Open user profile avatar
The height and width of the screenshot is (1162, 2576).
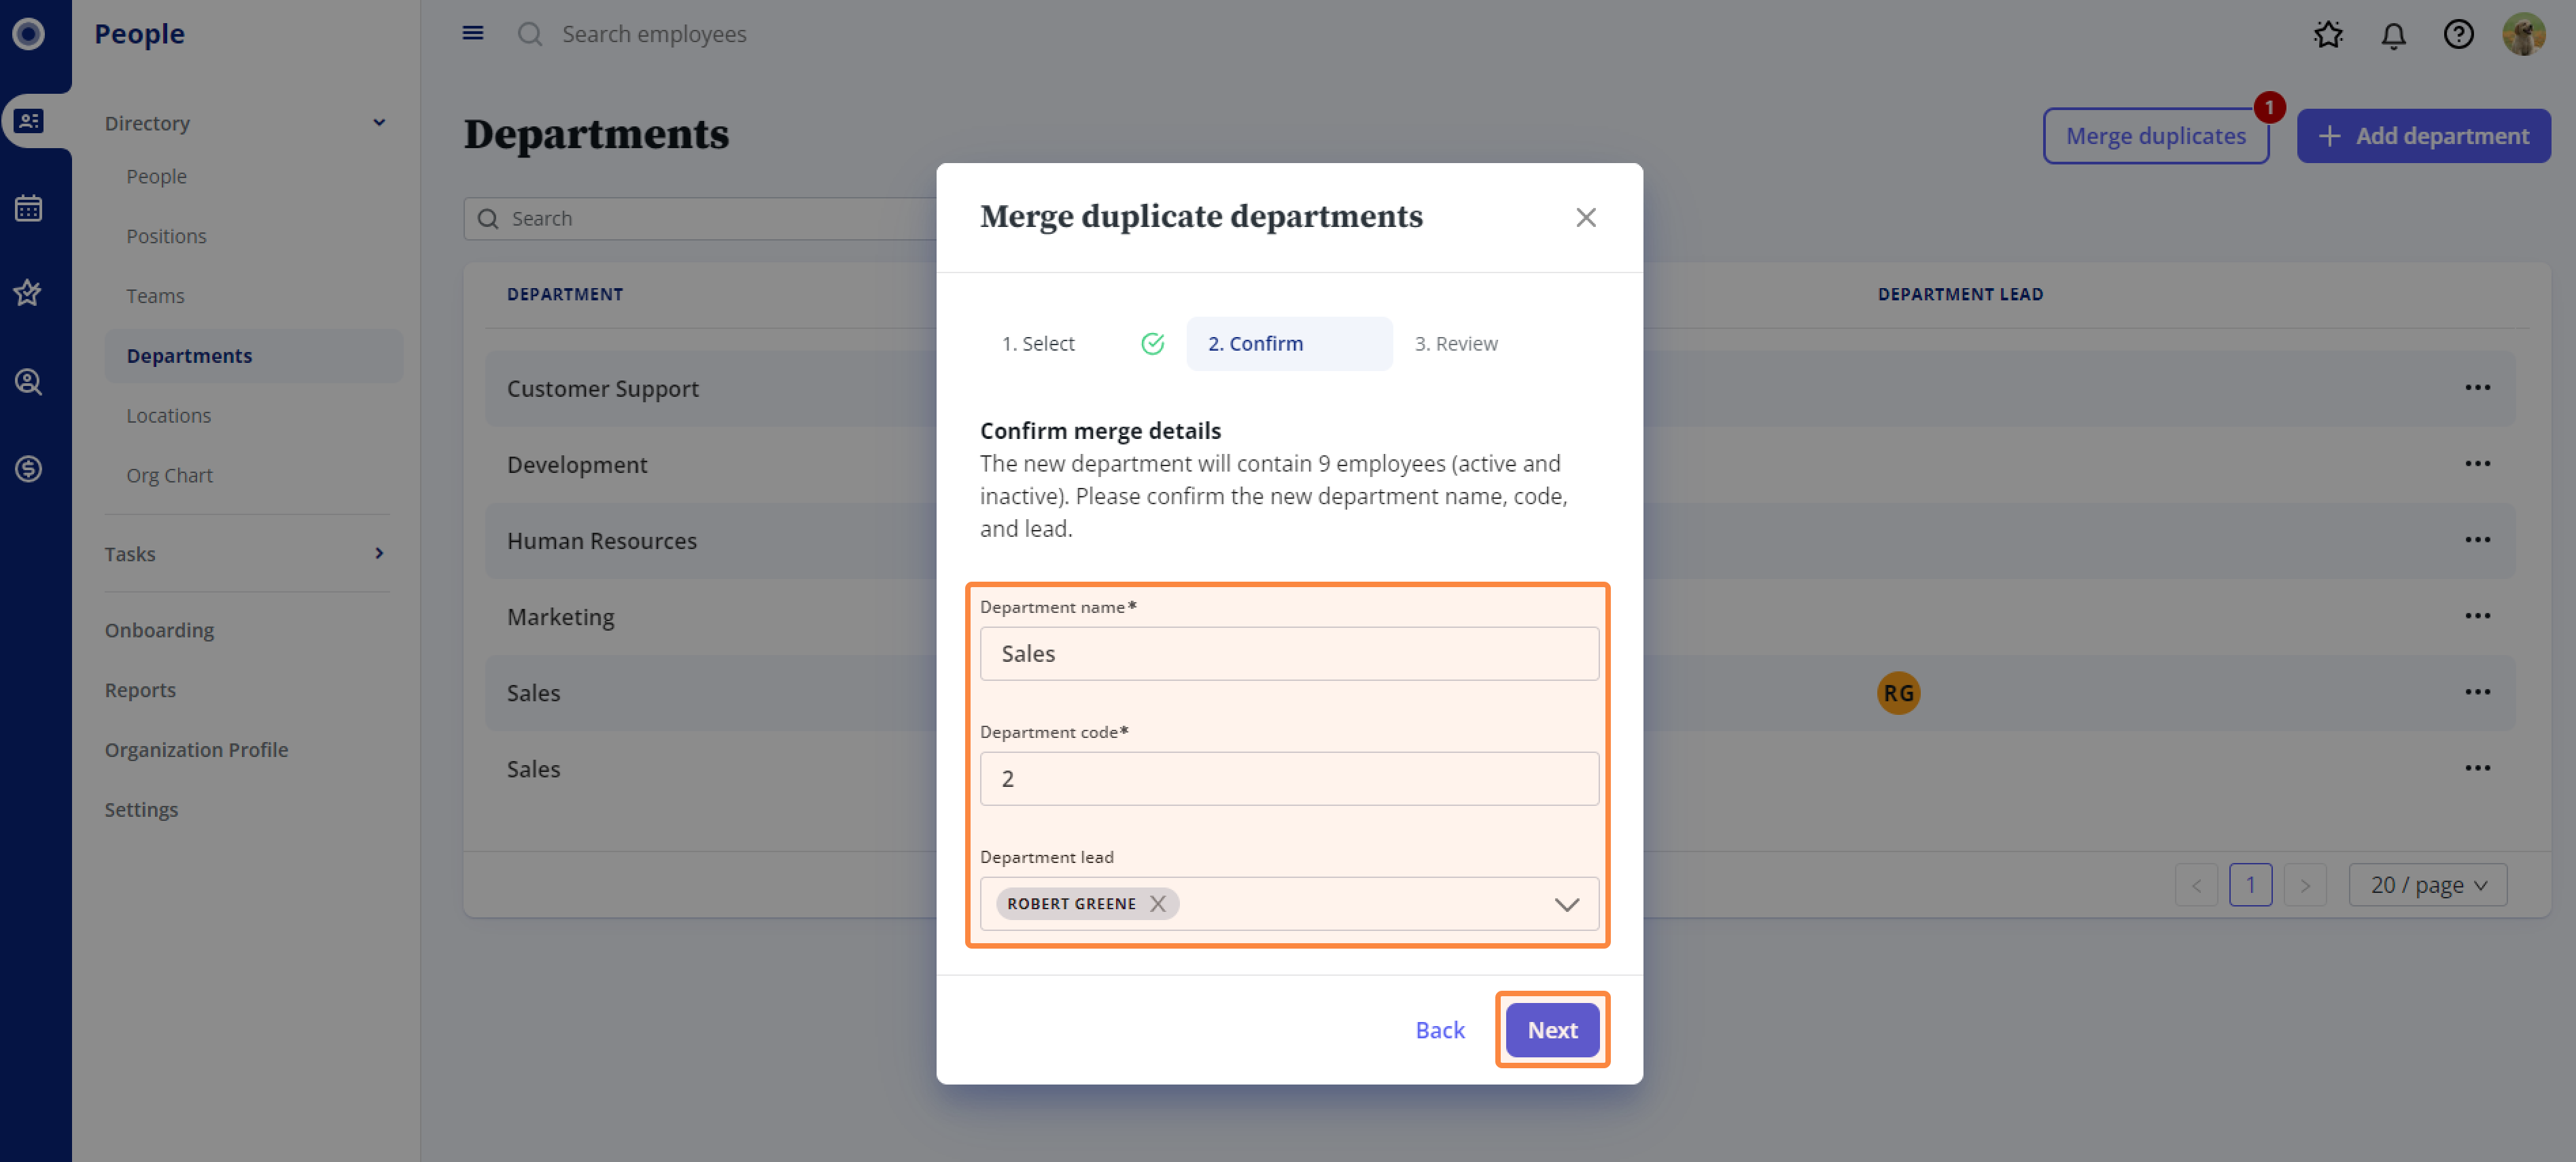(x=2523, y=35)
